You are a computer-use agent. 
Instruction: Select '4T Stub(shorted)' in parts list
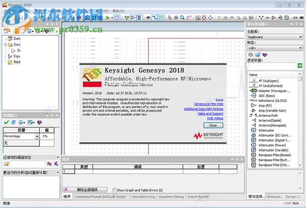pyautogui.click(x=271, y=86)
